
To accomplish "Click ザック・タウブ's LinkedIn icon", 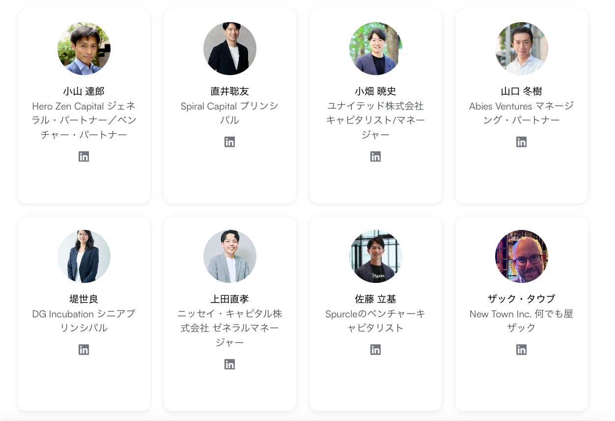I will click(x=521, y=350).
